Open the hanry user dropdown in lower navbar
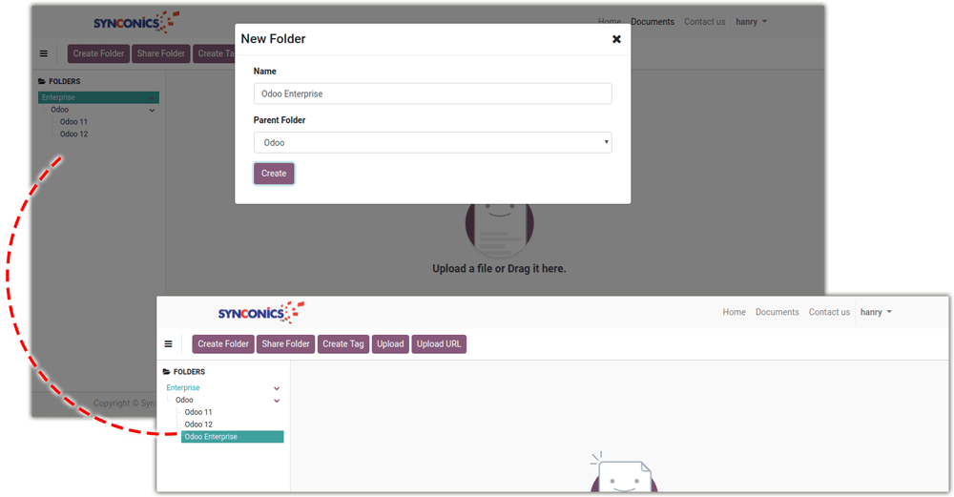954x497 pixels. pyautogui.click(x=876, y=312)
